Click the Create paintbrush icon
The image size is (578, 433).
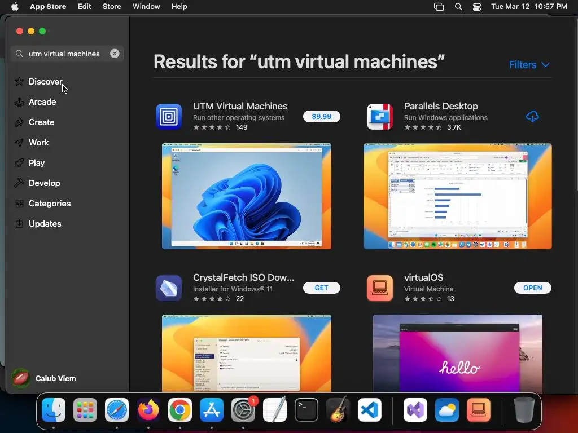(19, 122)
